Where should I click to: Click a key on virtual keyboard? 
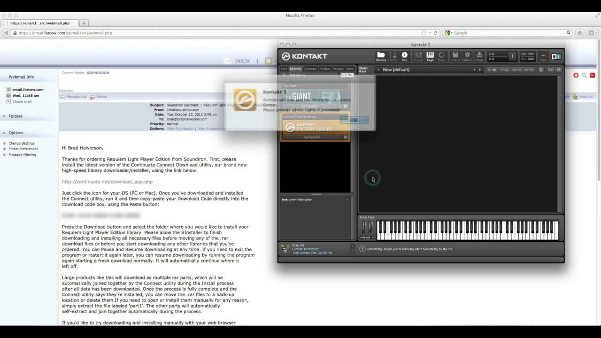(x=468, y=230)
